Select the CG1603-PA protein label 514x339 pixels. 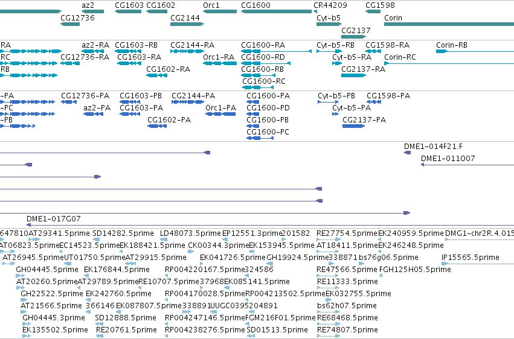141,107
